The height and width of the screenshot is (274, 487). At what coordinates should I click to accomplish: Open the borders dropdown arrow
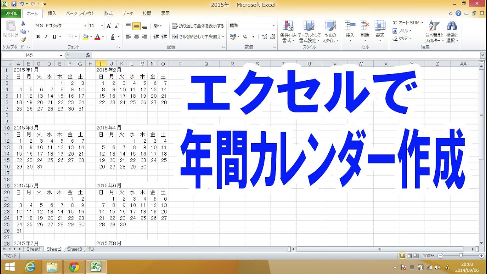point(75,37)
